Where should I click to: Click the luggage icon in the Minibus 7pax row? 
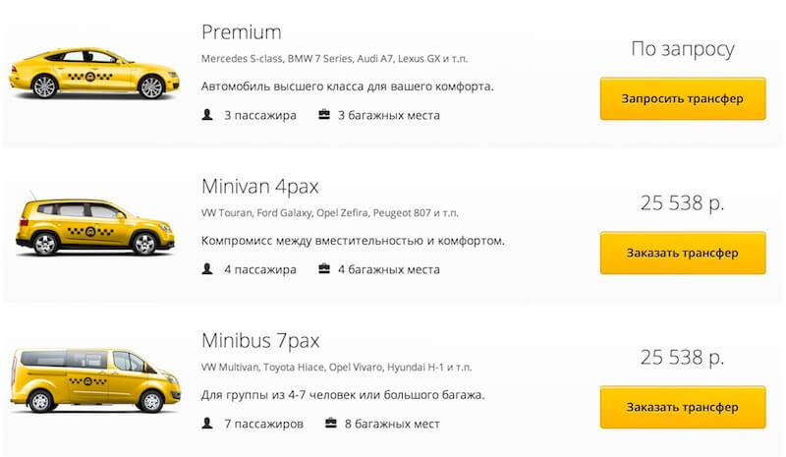click(331, 423)
